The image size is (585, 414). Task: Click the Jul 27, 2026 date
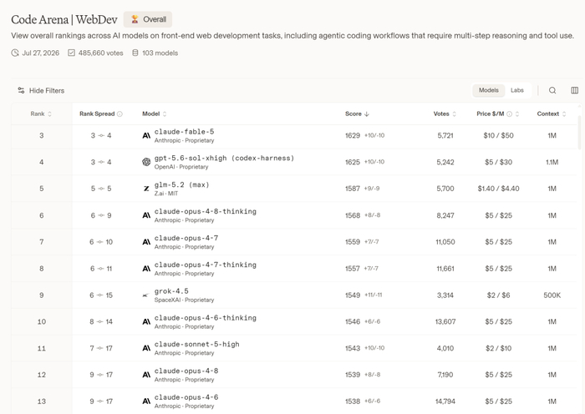click(x=41, y=53)
